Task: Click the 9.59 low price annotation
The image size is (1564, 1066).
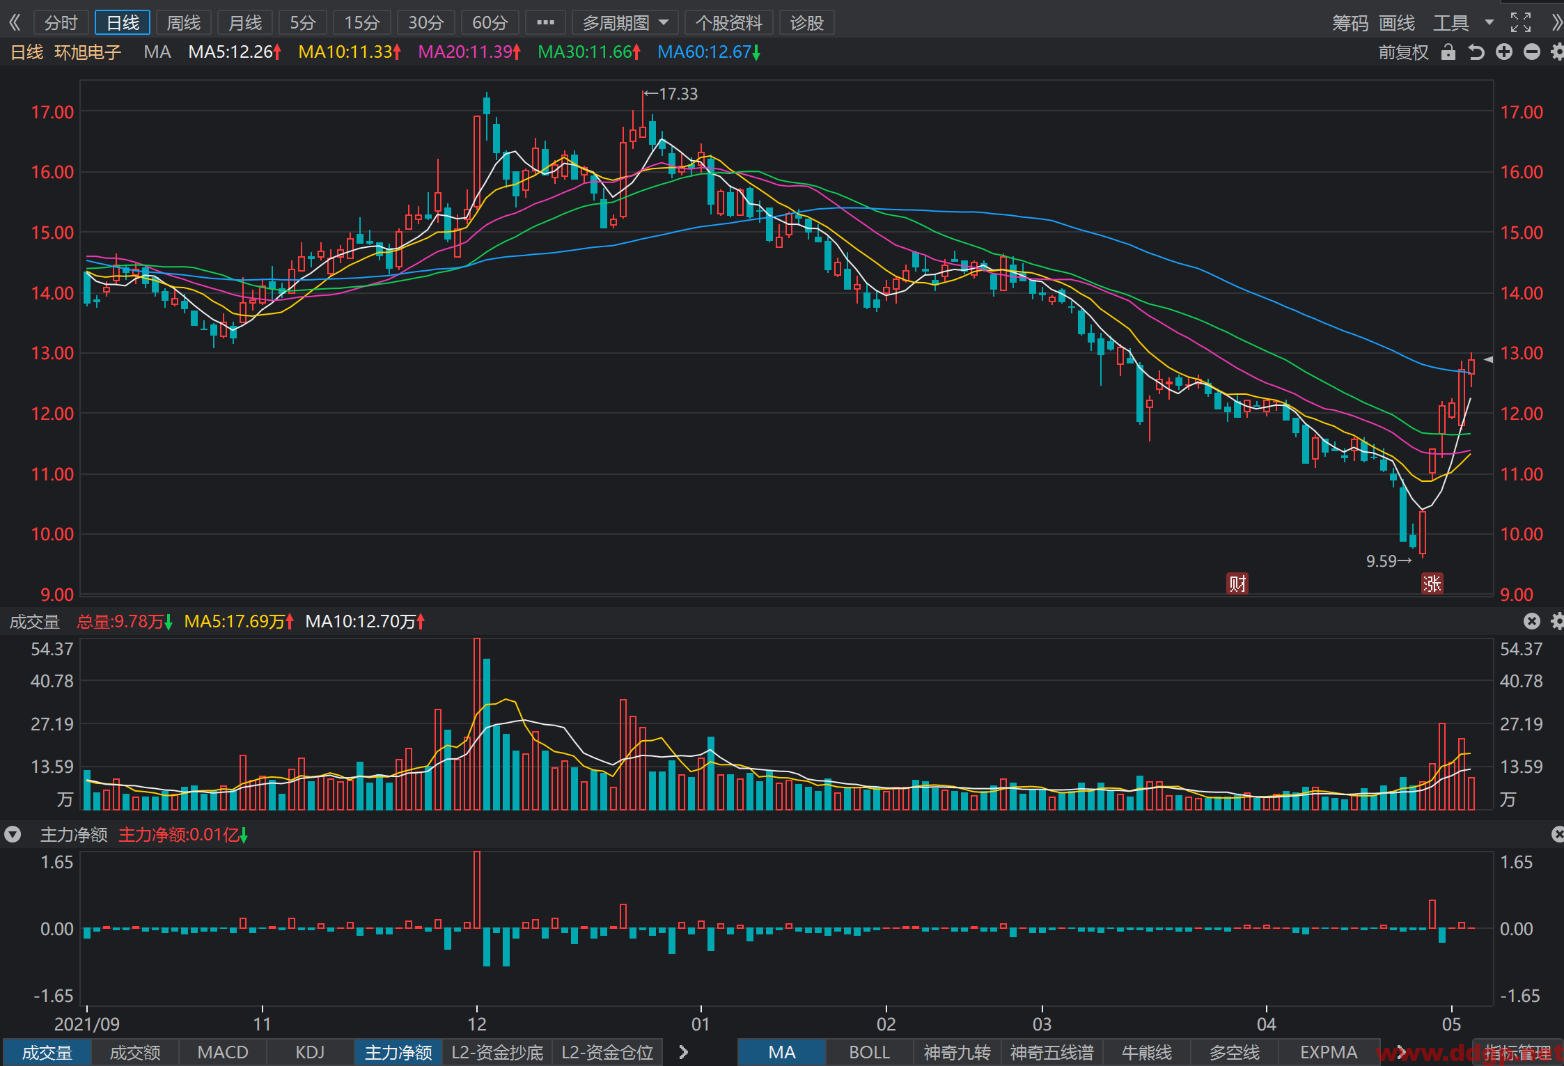Action: pyautogui.click(x=1389, y=561)
